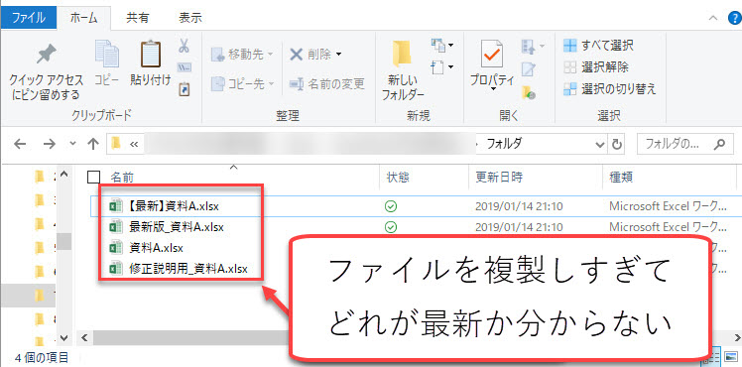Switch to the 表示 tab
The image size is (742, 367).
pos(190,18)
